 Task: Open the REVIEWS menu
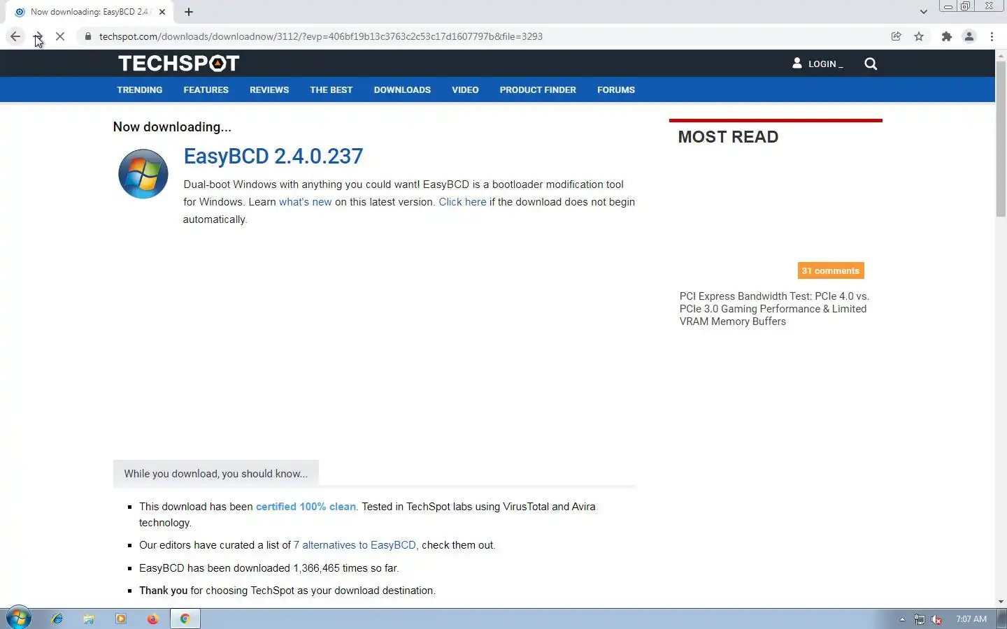coord(269,90)
